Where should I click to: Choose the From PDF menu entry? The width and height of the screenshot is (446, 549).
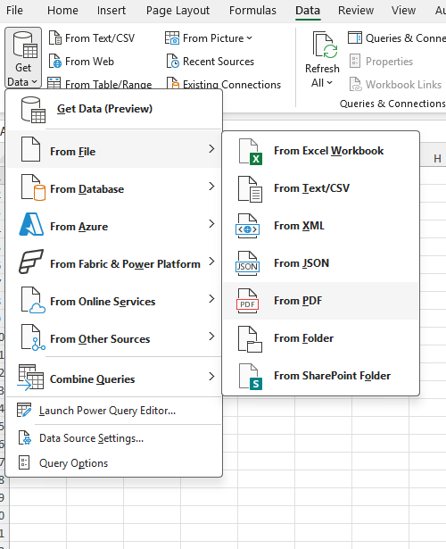tap(321, 301)
